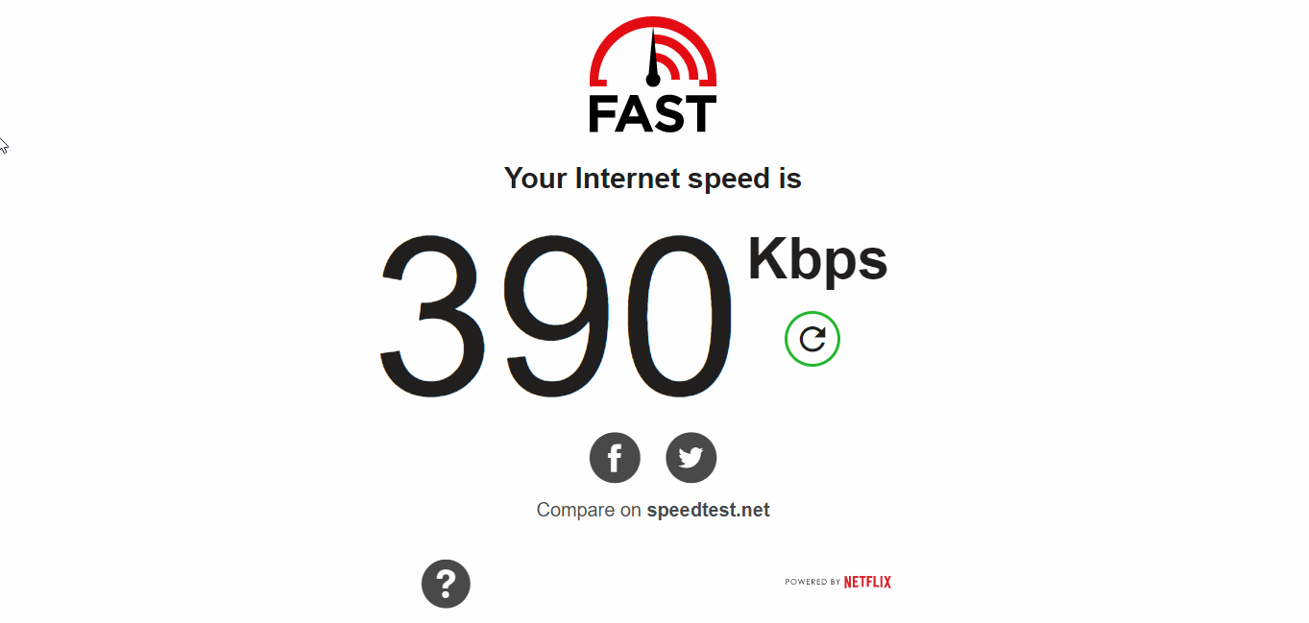This screenshot has width=1309, height=623.
Task: Click the digit 0 of the speed
Action: 676,319
